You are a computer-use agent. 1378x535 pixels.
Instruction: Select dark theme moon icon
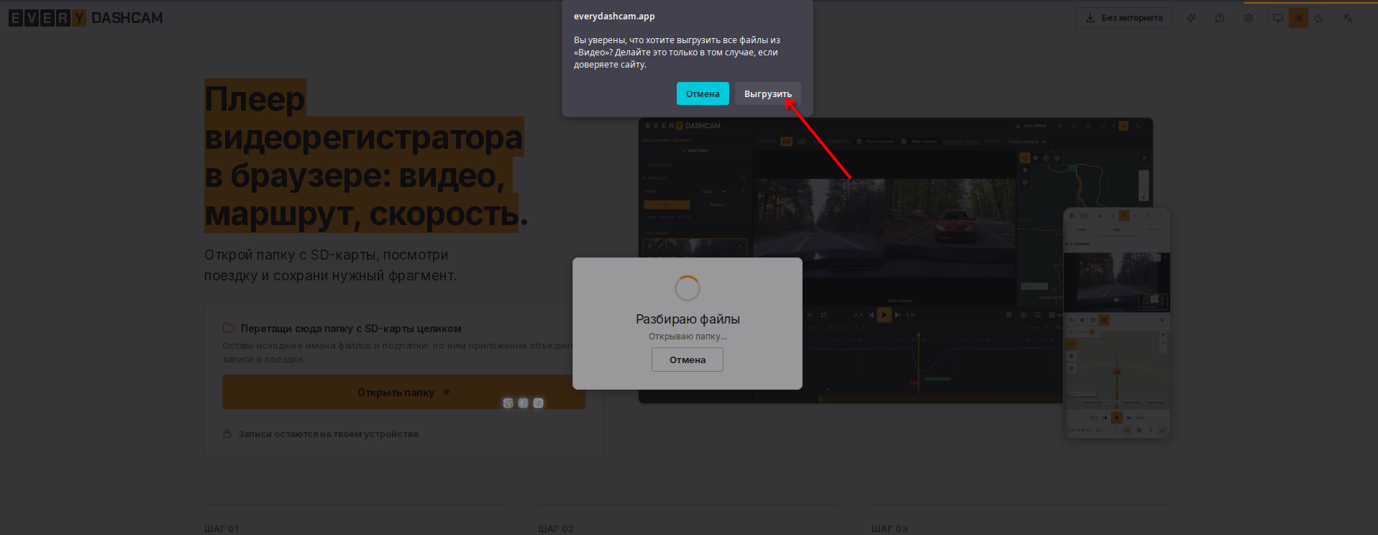(x=1319, y=18)
